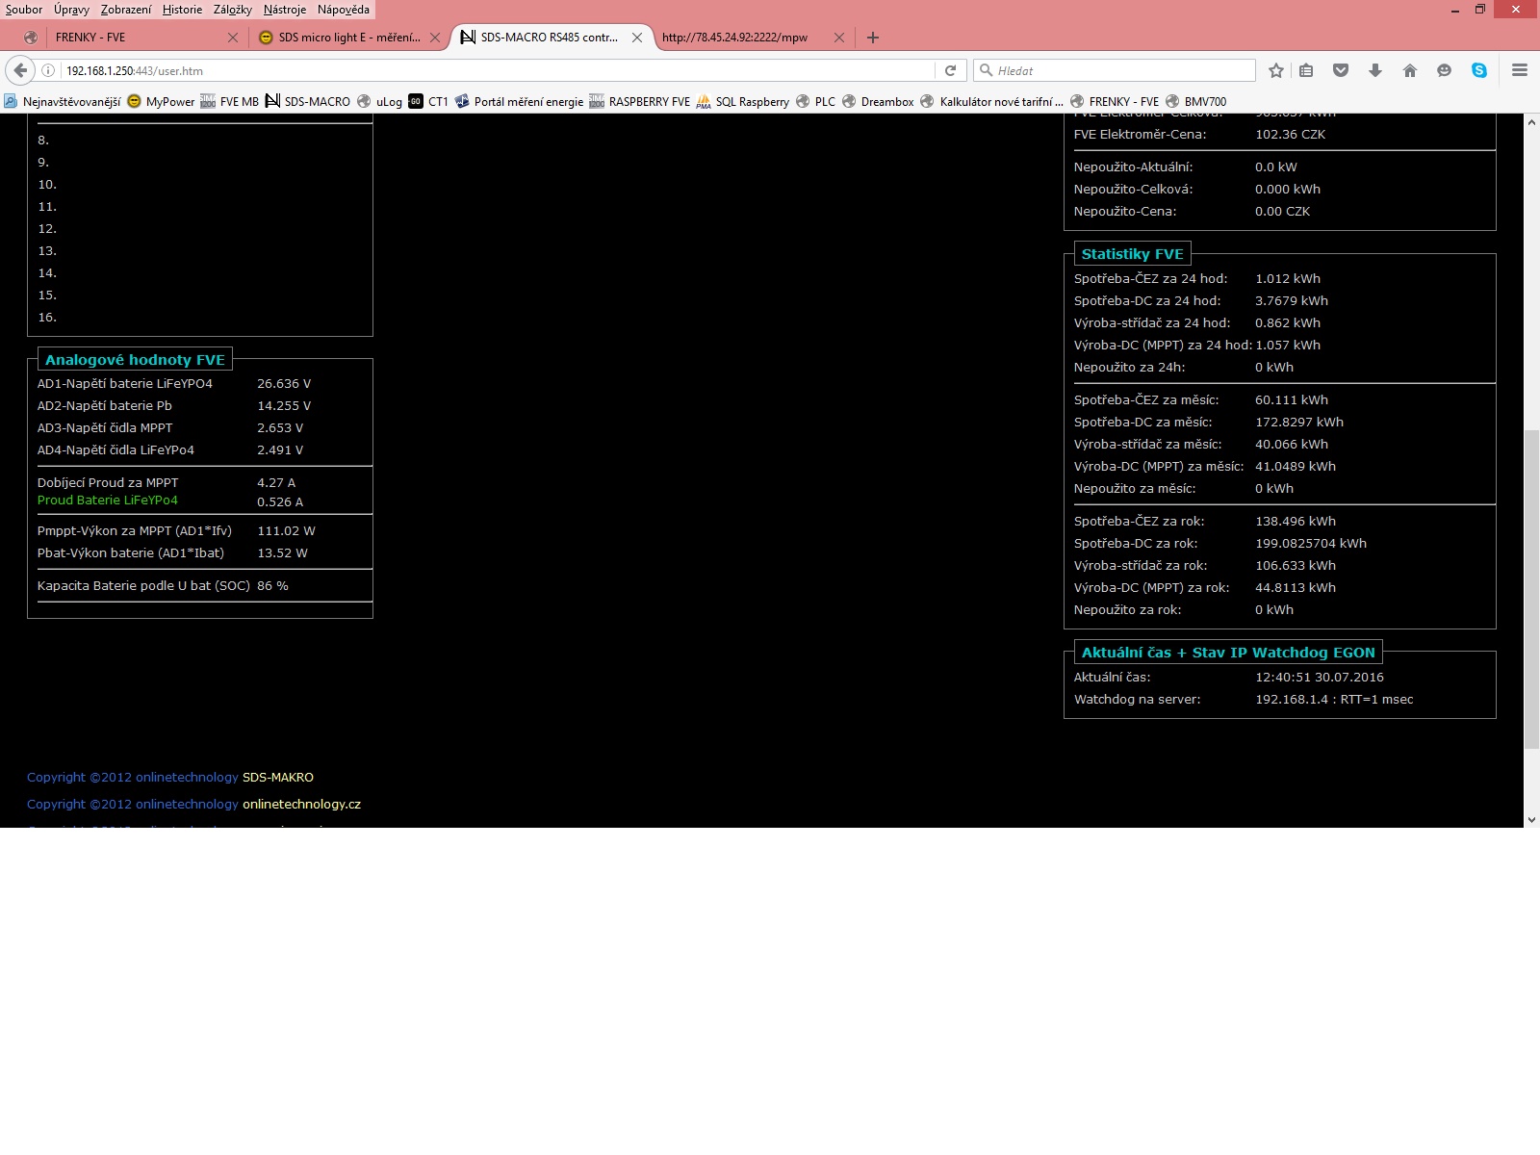Bookmark this page with the star icon
1540x1155 pixels.
coord(1276,70)
